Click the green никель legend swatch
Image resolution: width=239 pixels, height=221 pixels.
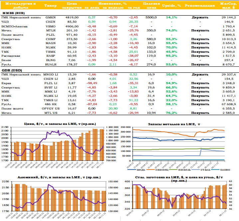173,170
